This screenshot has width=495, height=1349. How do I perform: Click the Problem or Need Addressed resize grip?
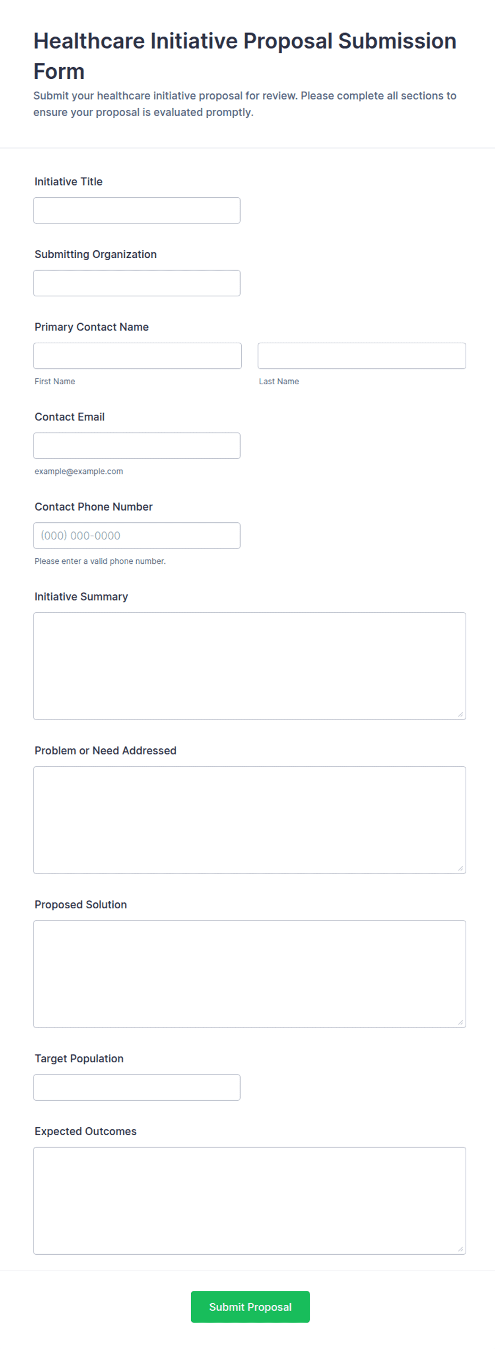pos(461,869)
